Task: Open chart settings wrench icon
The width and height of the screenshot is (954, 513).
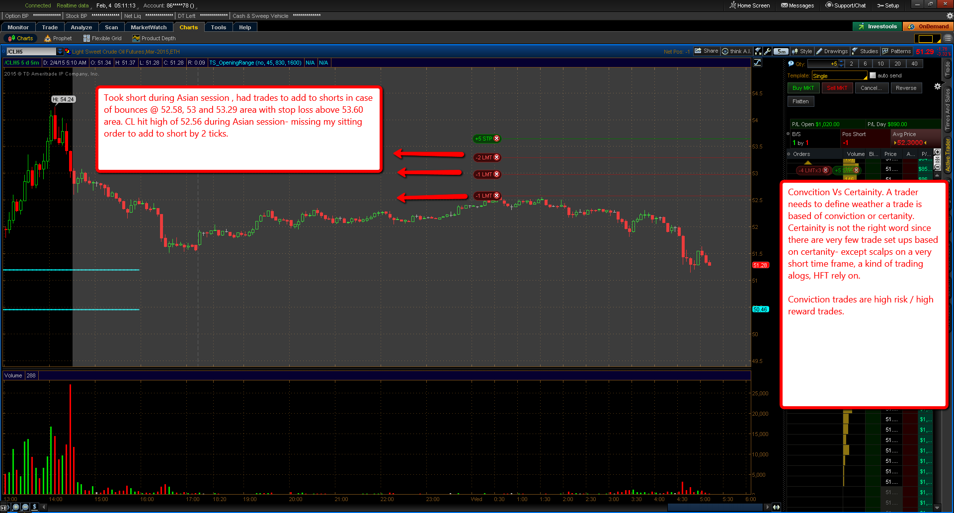Action: tap(768, 51)
